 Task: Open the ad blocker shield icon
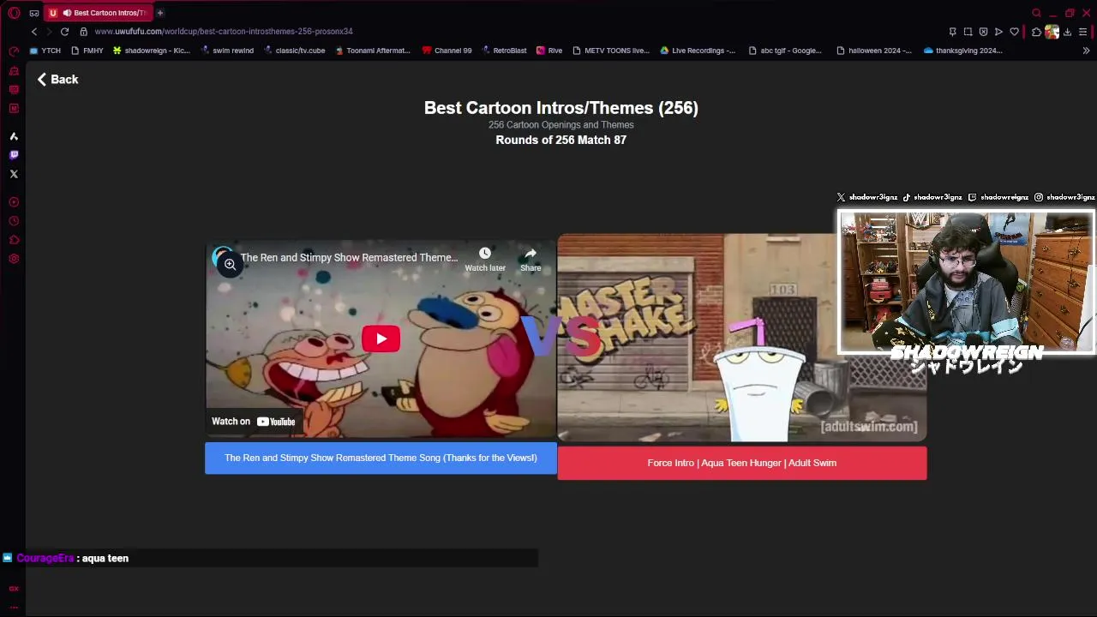point(983,32)
